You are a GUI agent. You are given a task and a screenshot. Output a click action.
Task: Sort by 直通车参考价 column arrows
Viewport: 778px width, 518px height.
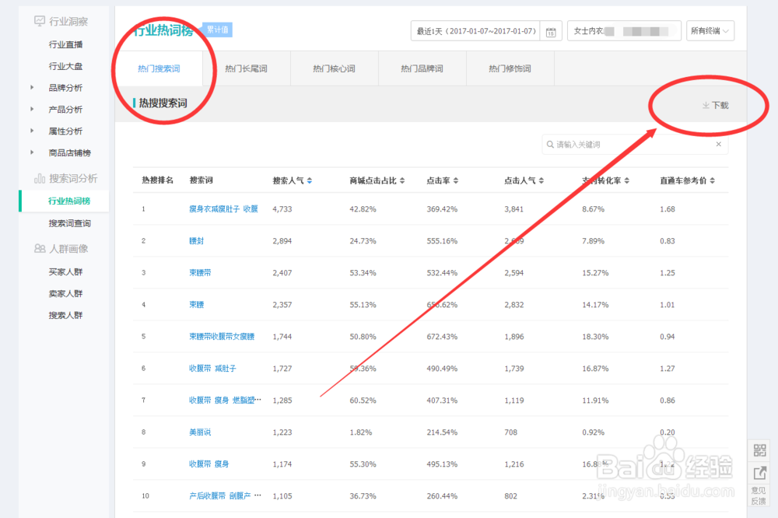click(x=712, y=180)
